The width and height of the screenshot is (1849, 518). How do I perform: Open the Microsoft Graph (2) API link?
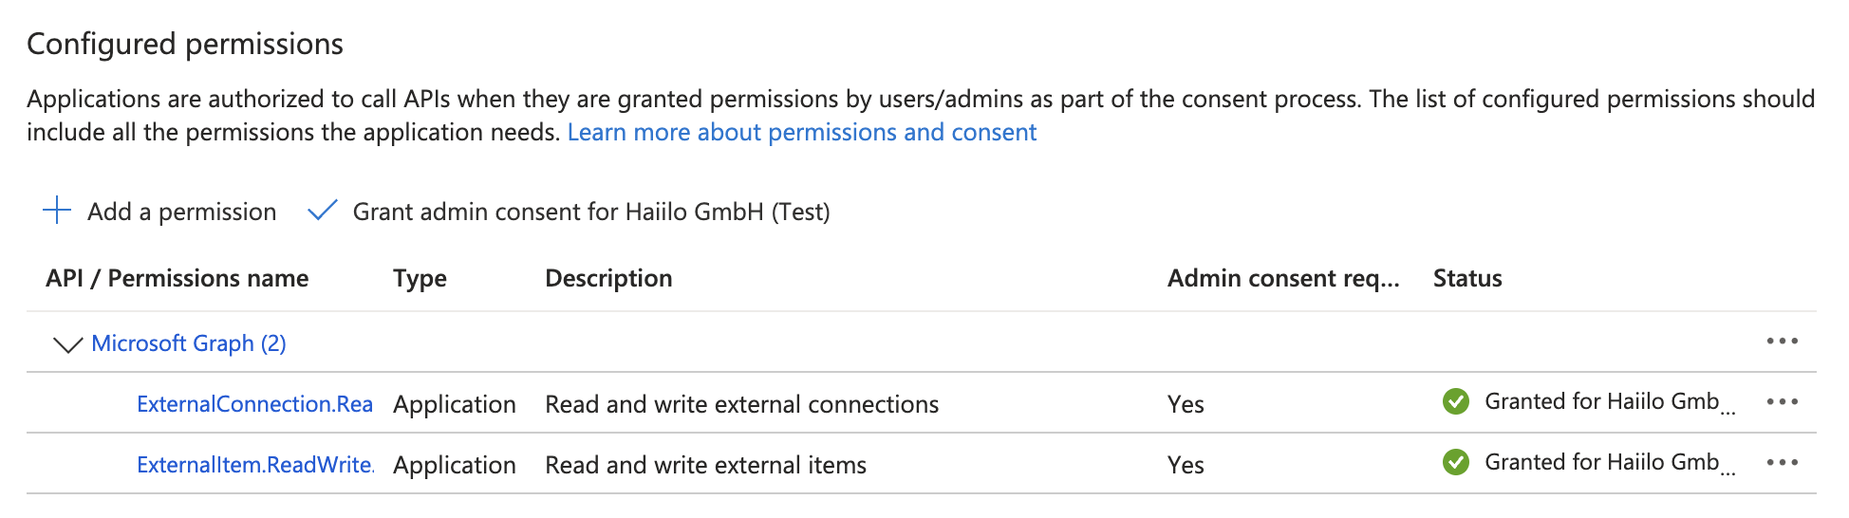tap(189, 343)
